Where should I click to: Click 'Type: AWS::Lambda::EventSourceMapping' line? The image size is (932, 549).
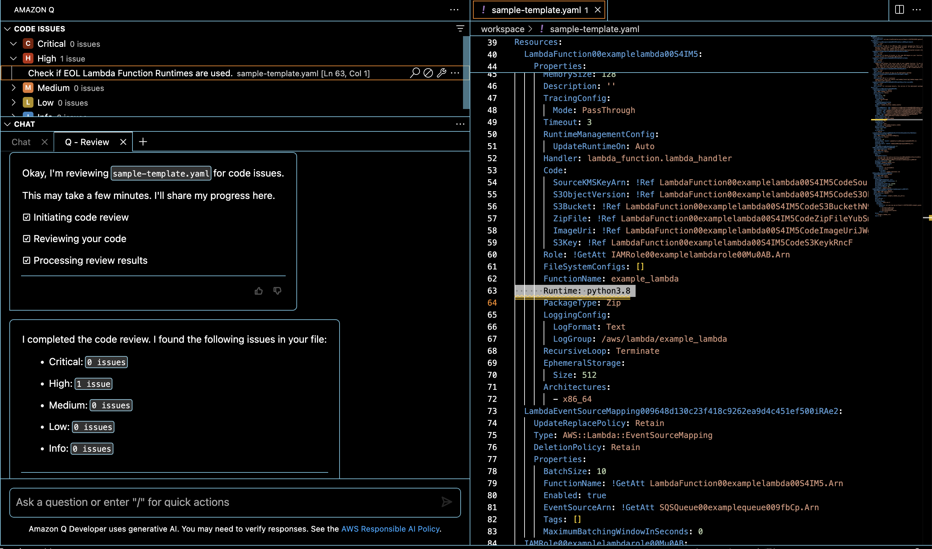pos(623,435)
